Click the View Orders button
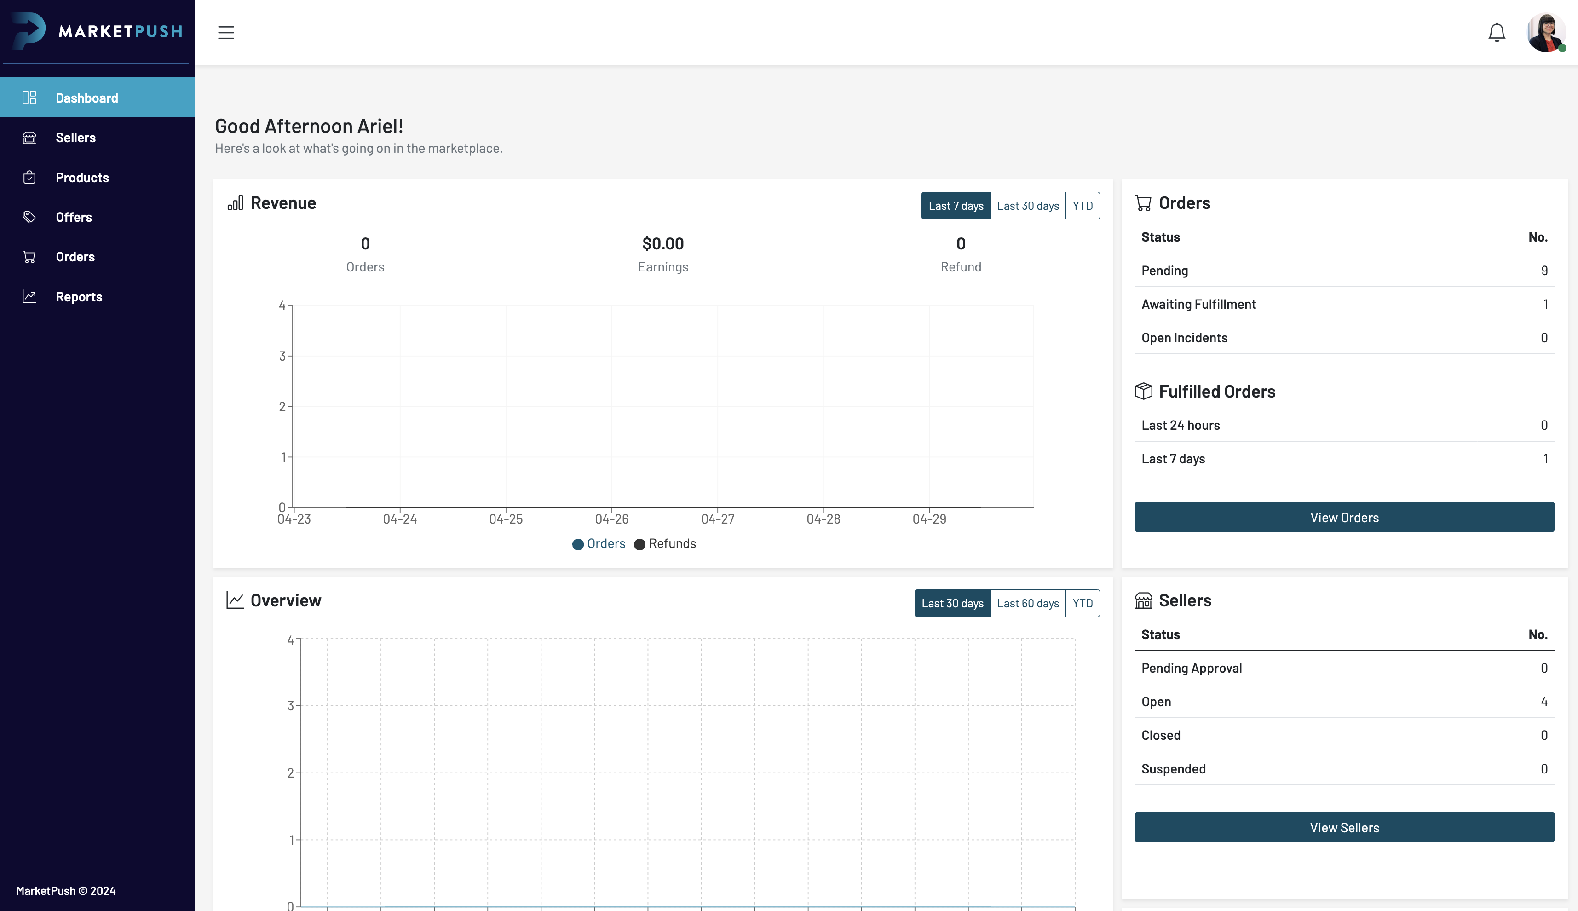Screen dimensions: 1578x911 (x=1343, y=518)
